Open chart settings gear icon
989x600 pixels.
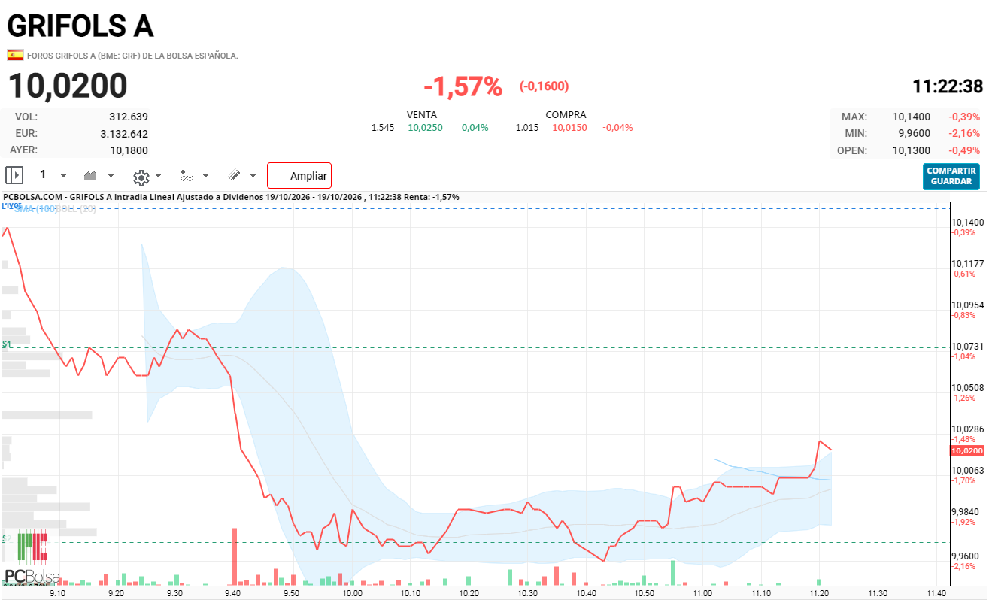tap(141, 177)
